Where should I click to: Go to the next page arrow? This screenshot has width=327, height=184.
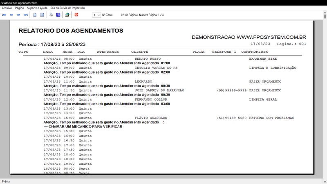[x=18, y=15]
